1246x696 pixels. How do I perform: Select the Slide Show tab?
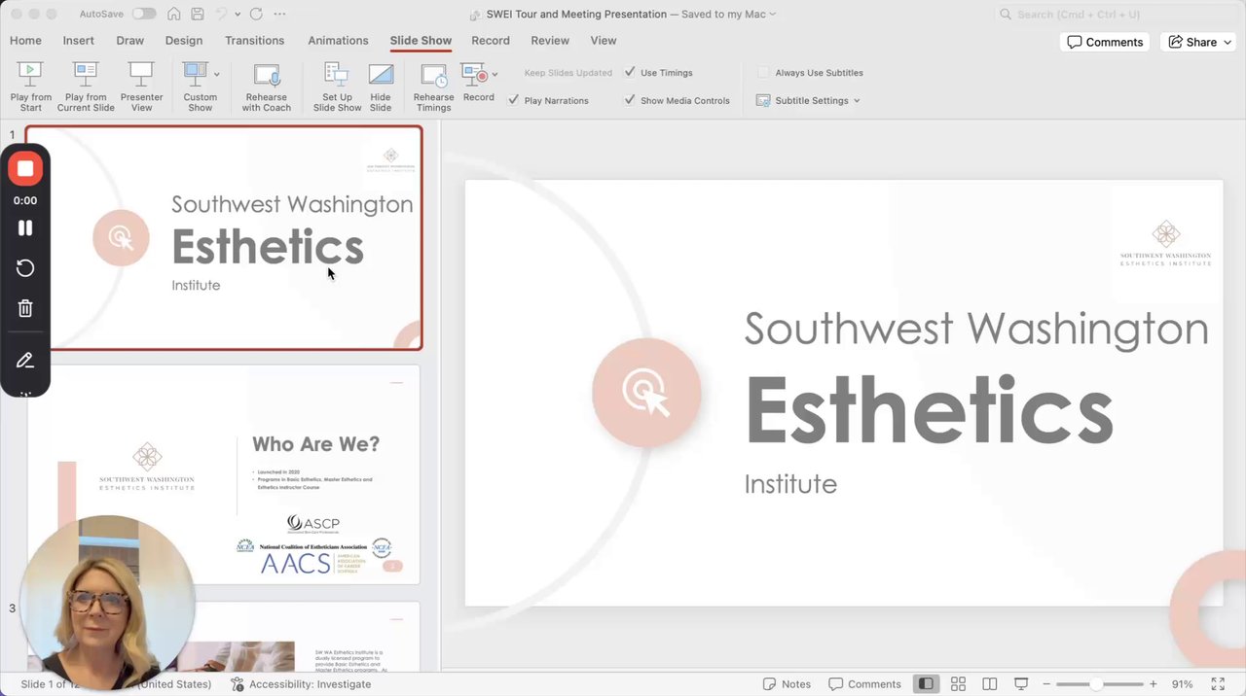(x=421, y=41)
